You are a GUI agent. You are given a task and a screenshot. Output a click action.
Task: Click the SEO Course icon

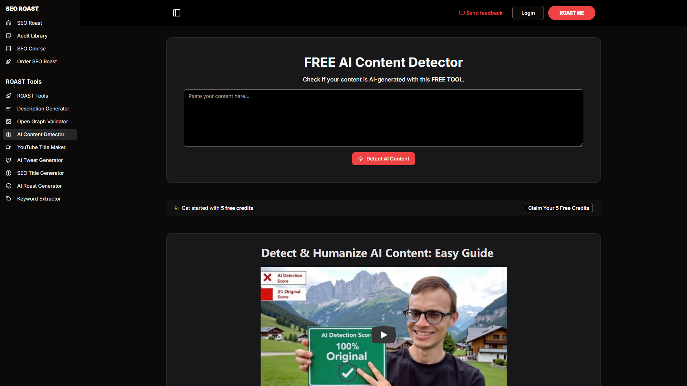pyautogui.click(x=9, y=49)
